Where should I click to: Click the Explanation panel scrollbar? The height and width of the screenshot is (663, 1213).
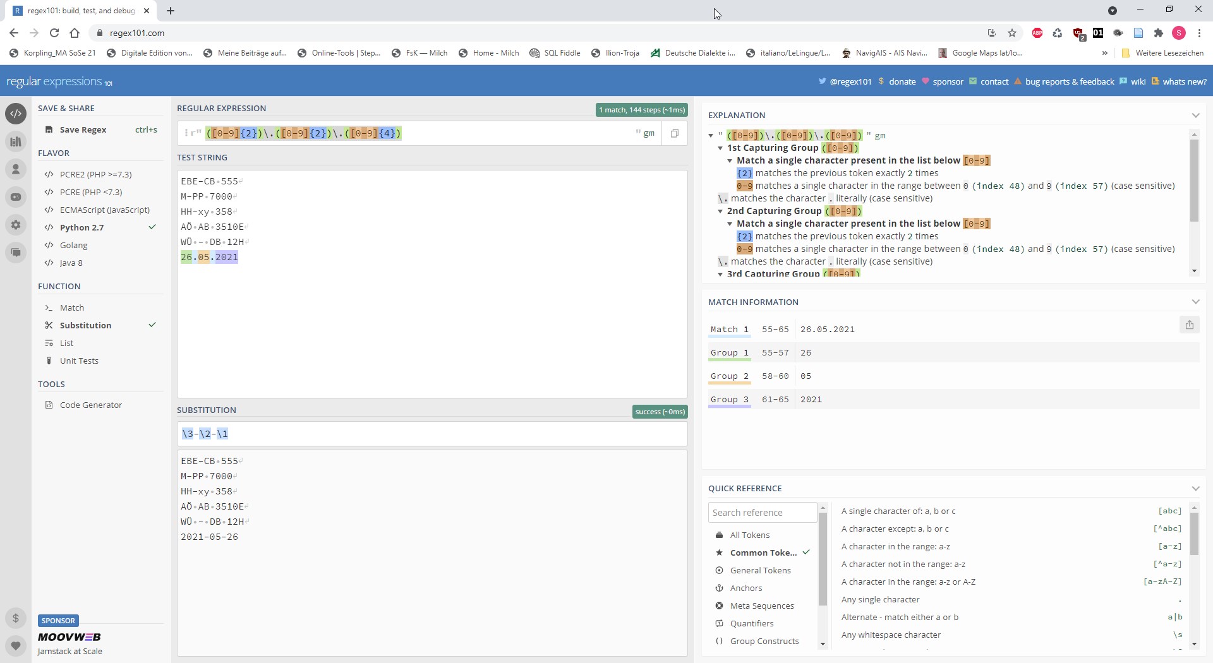click(1194, 180)
